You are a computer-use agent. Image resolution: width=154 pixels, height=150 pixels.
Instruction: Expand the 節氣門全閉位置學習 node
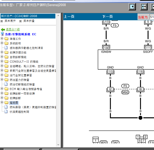2,70
